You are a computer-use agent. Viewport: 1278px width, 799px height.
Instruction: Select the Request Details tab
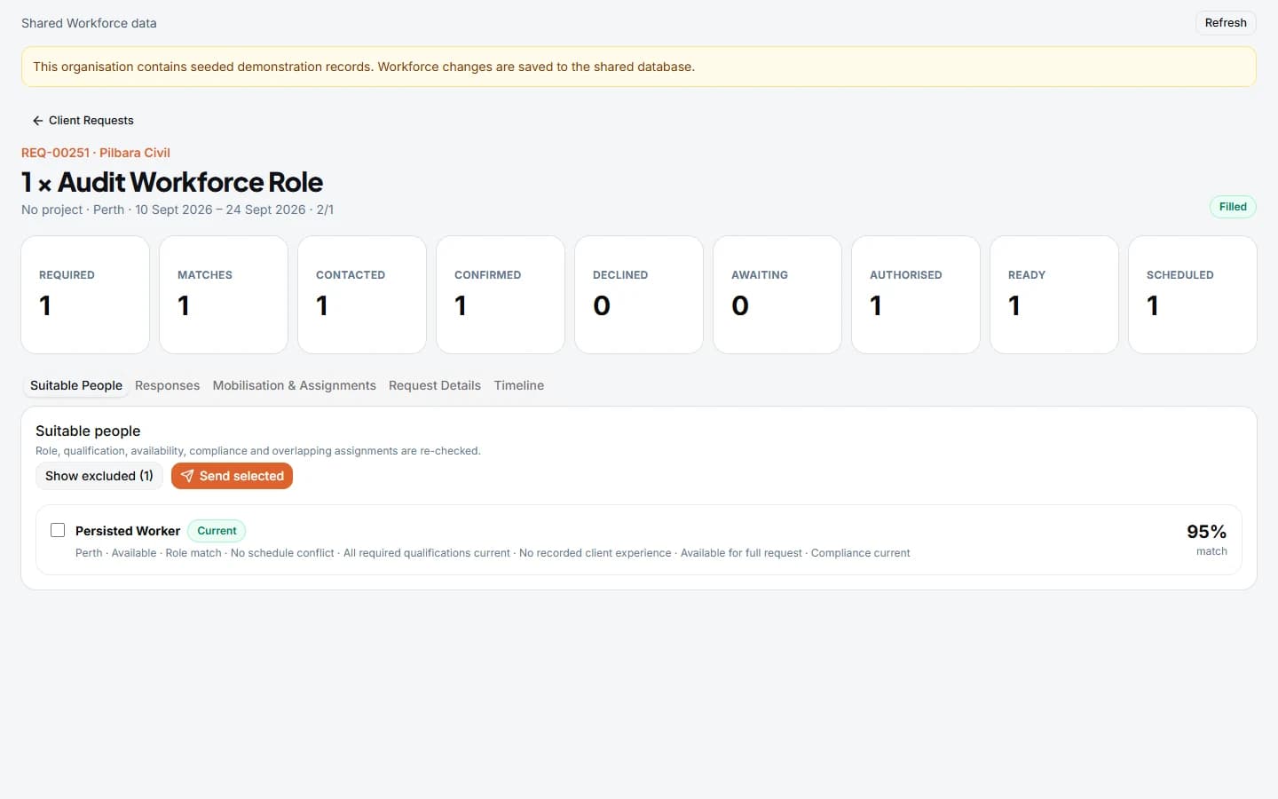coord(435,385)
